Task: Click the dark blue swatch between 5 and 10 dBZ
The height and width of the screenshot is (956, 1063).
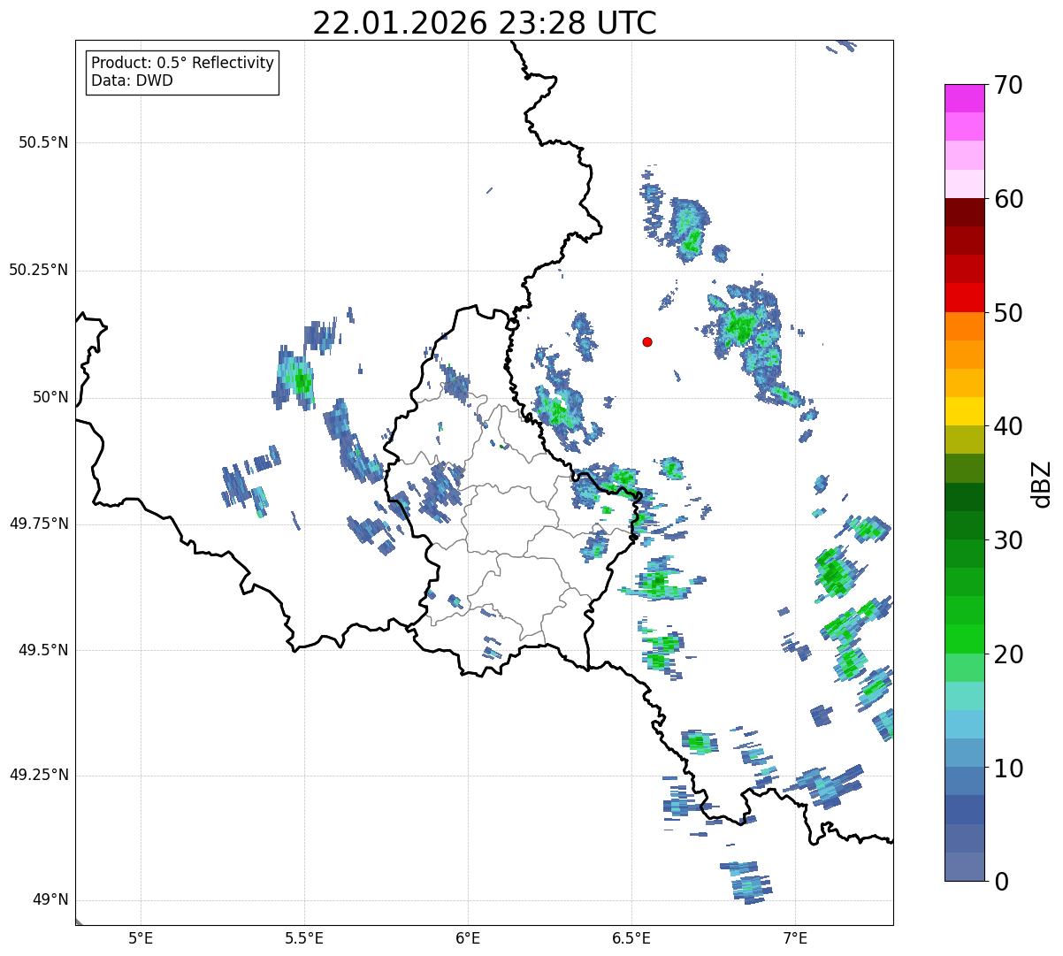Action: [965, 809]
